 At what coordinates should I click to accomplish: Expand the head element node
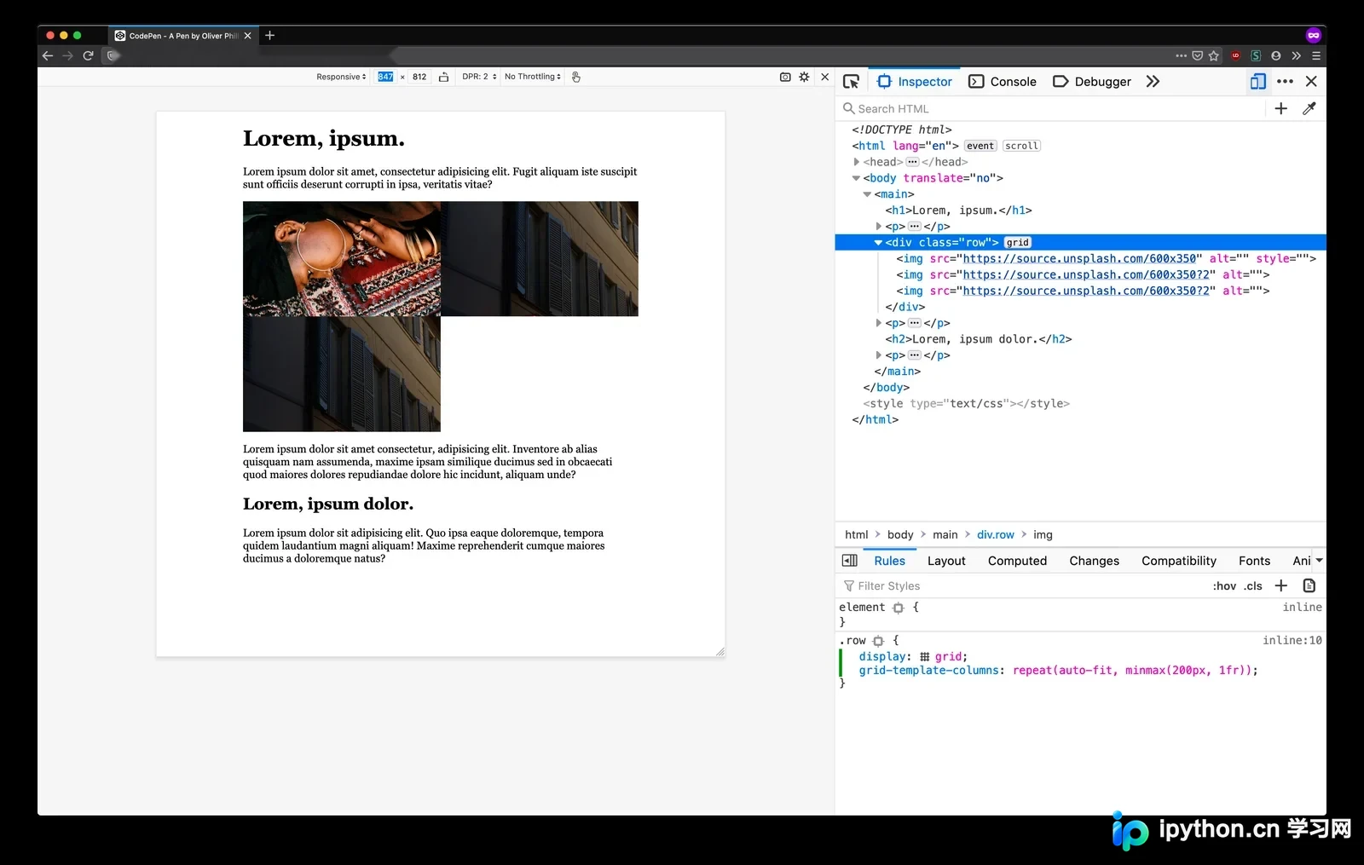(856, 162)
